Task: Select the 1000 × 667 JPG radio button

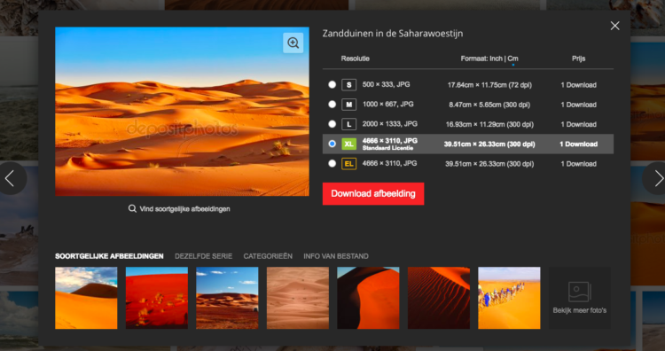Action: [x=332, y=105]
